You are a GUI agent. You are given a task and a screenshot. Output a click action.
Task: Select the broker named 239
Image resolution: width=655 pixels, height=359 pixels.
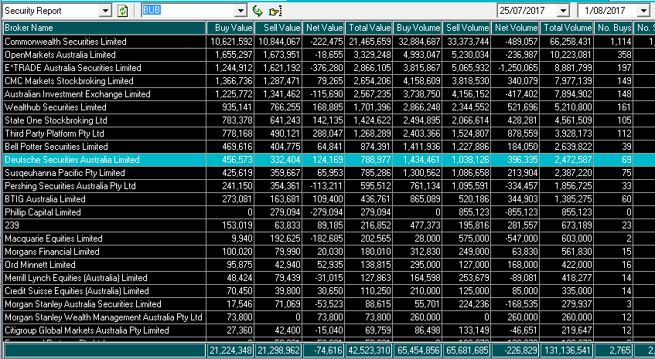click(x=328, y=225)
